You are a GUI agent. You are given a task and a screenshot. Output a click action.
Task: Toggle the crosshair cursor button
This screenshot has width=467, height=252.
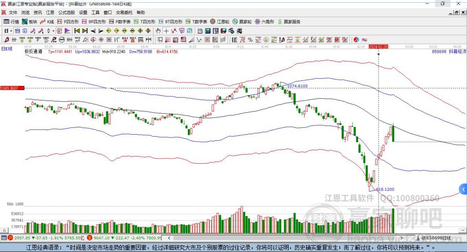pos(166,31)
